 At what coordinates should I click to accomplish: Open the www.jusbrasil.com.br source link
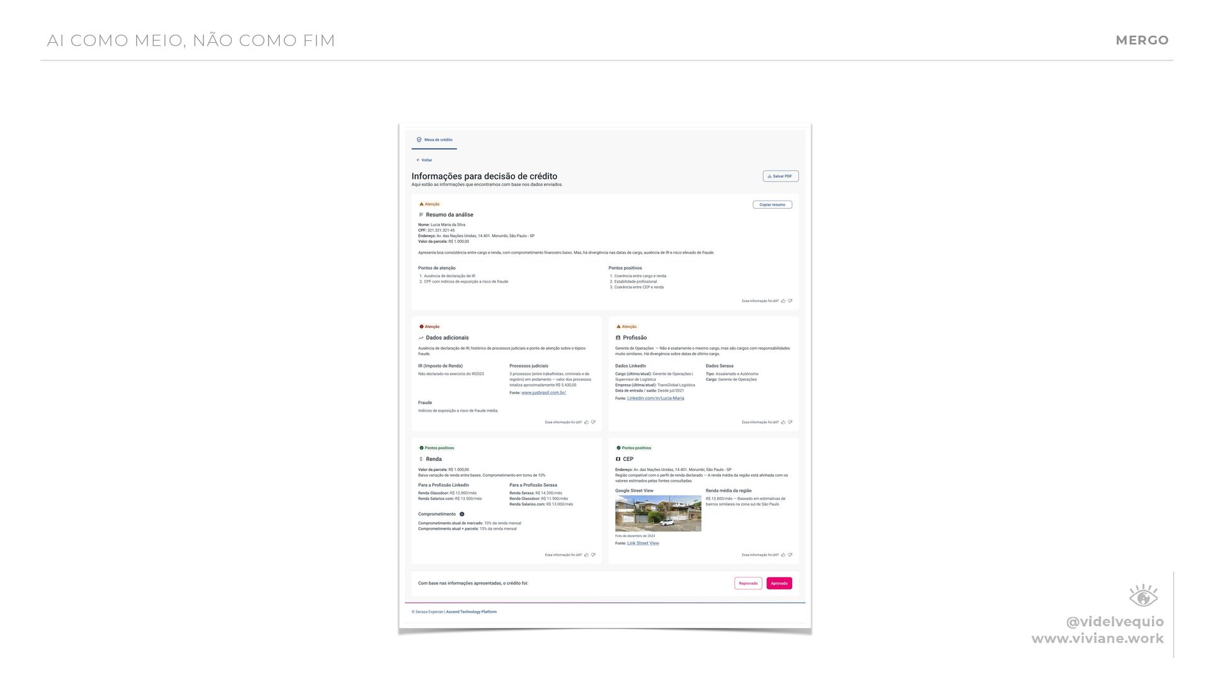point(543,393)
